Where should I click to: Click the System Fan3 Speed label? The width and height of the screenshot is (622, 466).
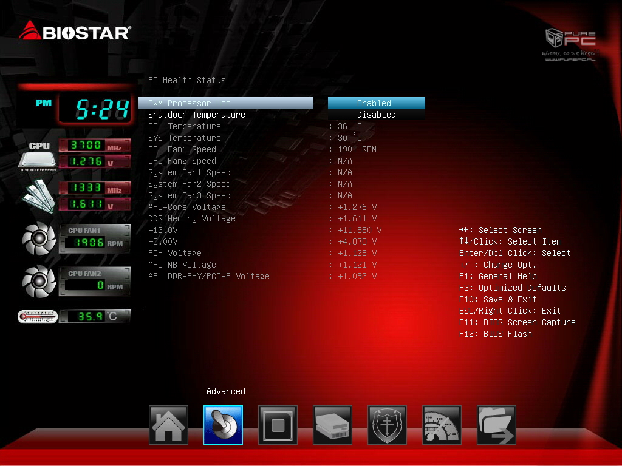tap(190, 195)
